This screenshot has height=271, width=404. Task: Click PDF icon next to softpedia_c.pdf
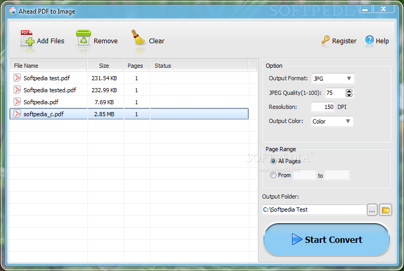[x=17, y=114]
